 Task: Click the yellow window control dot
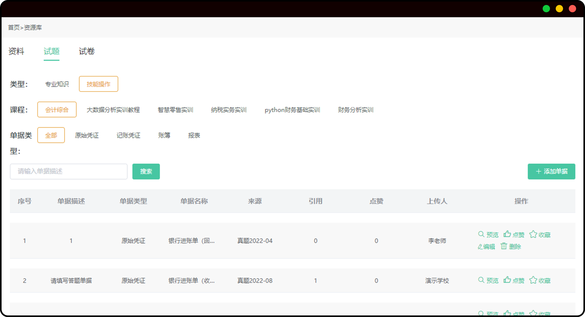pos(559,9)
